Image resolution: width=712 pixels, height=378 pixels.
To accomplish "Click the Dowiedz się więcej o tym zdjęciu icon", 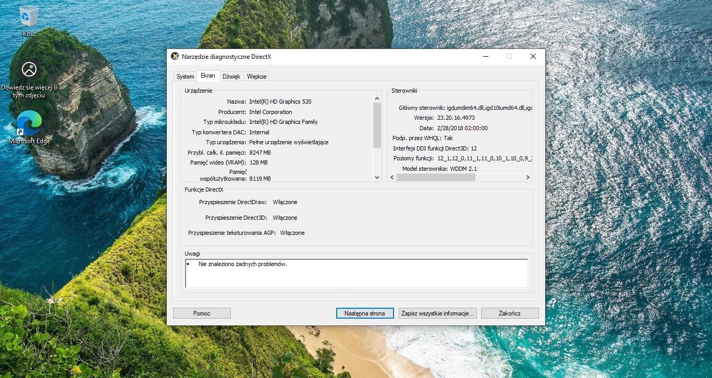I will click(29, 78).
